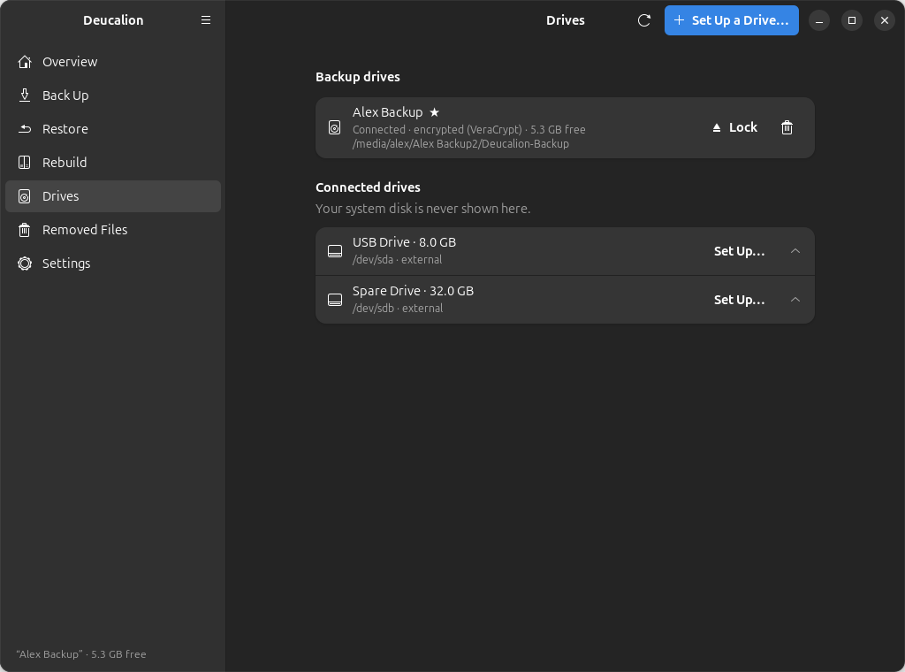Click the /dev/sda · external text
Screen dimensions: 905x672
tap(397, 260)
